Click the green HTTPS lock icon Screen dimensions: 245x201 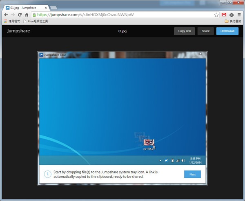point(34,15)
